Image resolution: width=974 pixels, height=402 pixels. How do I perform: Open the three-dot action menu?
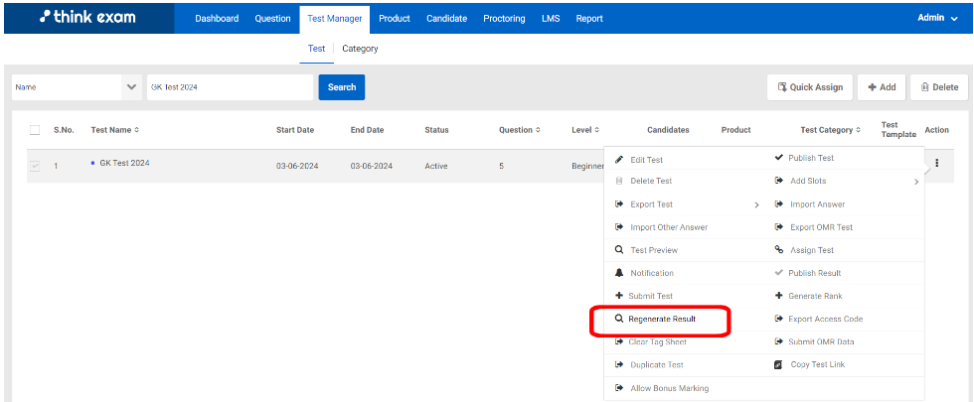click(x=936, y=164)
